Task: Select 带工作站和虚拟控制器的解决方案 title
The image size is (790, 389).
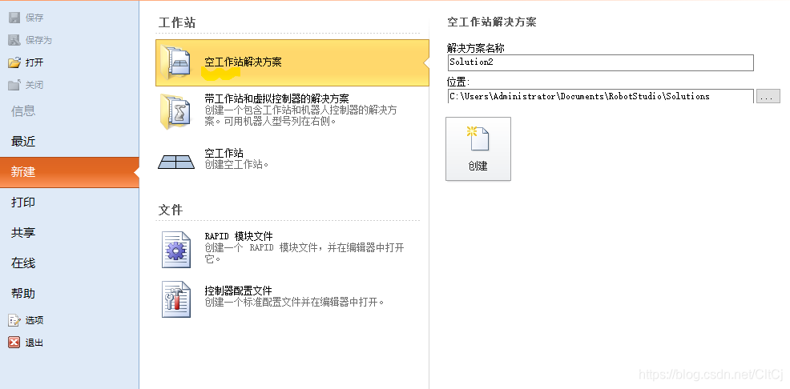Action: point(276,98)
